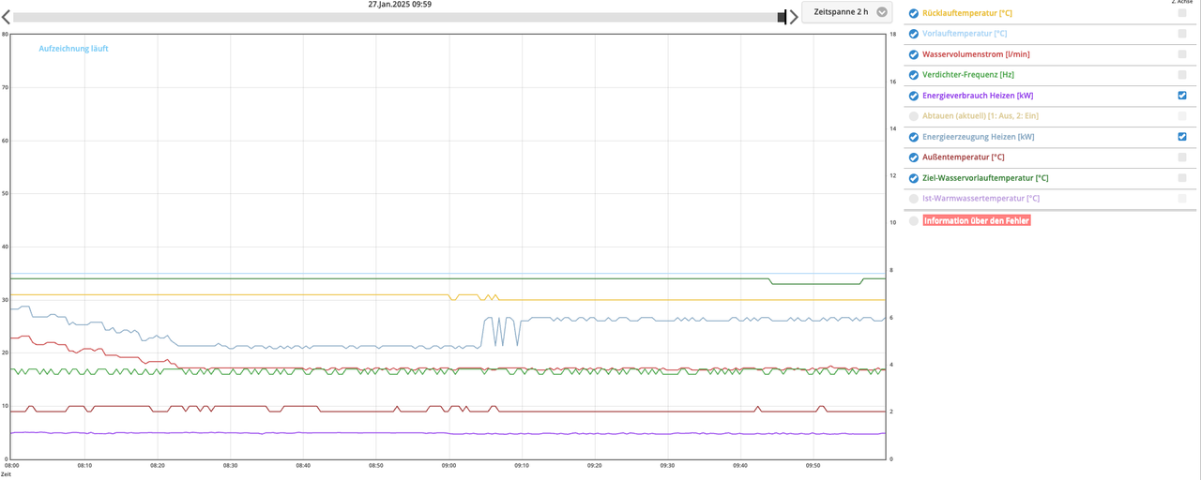The height and width of the screenshot is (480, 1201).
Task: Show Ist-Warmwassertemperatur series via its grey circle
Action: click(x=914, y=199)
